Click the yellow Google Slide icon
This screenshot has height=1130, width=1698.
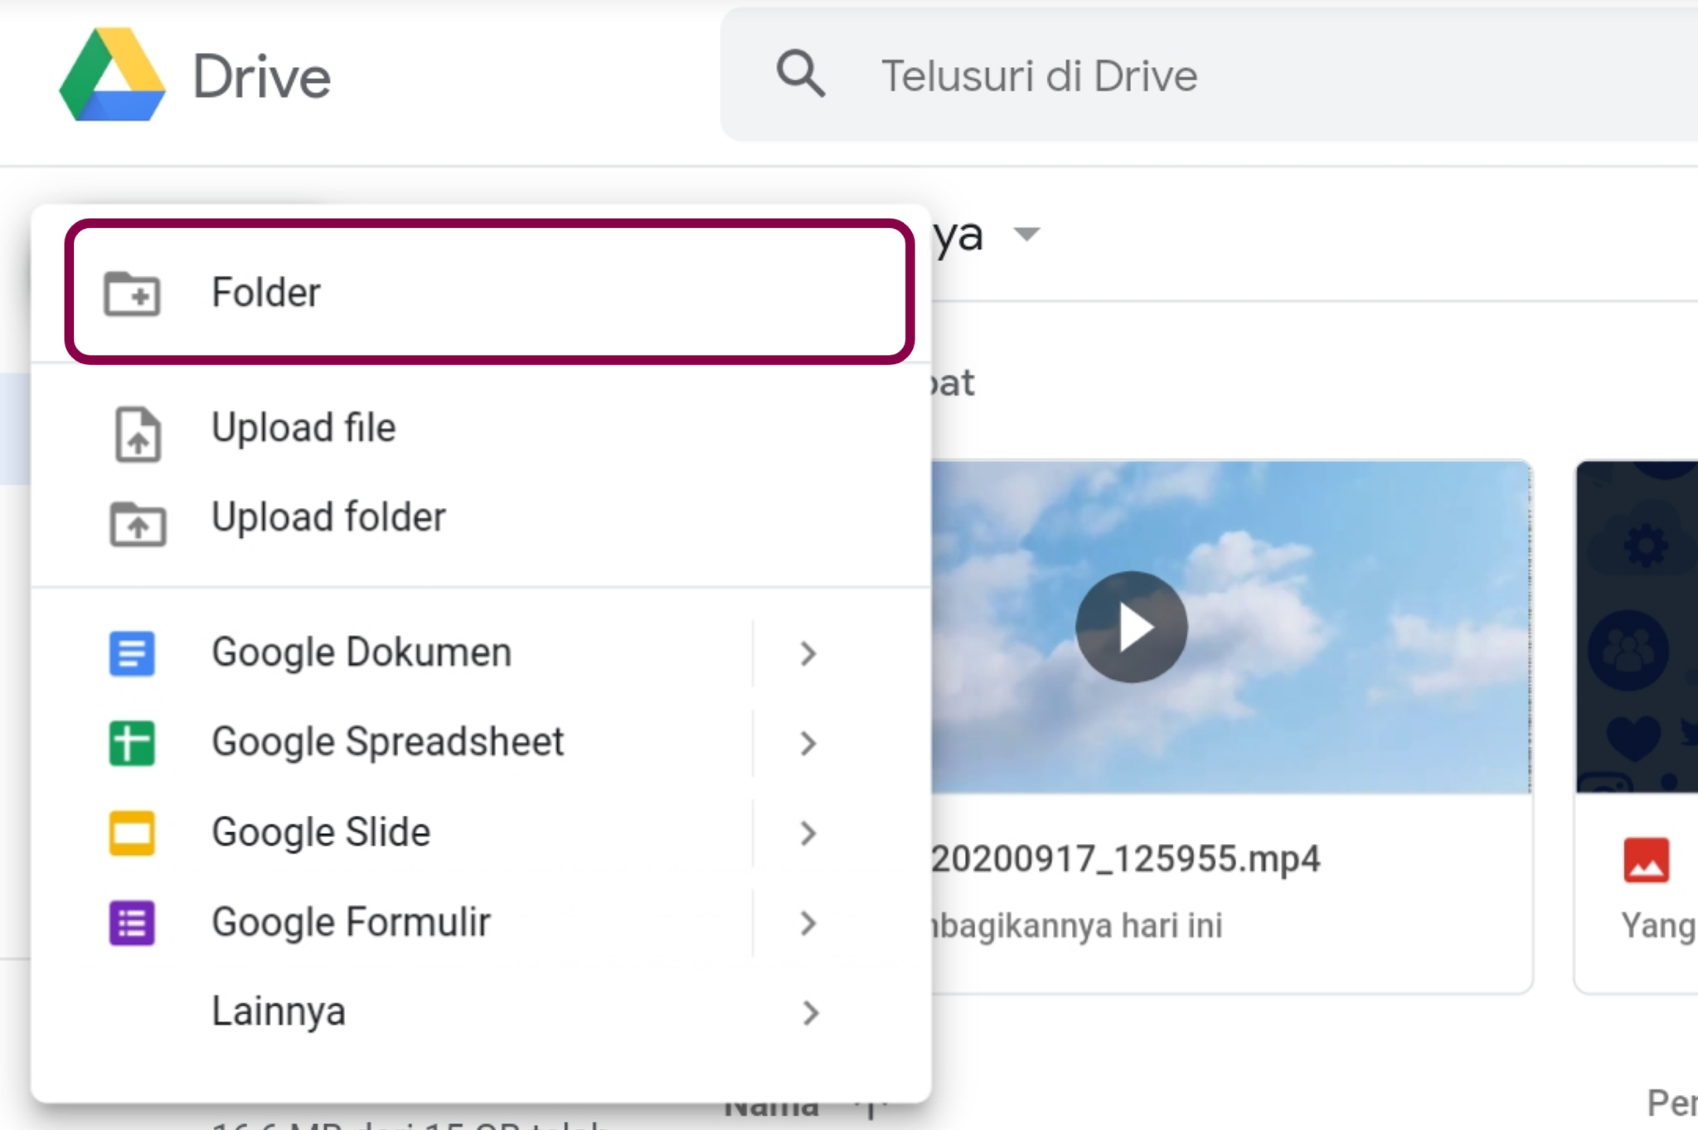pos(132,832)
